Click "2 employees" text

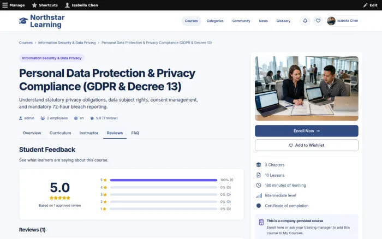point(57,118)
